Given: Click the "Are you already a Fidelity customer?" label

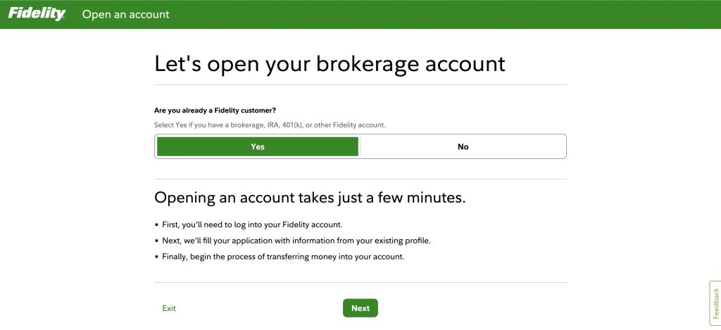Looking at the screenshot, I should [215, 110].
